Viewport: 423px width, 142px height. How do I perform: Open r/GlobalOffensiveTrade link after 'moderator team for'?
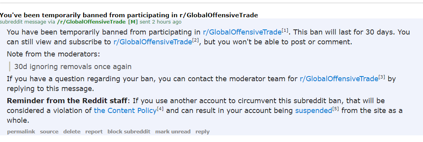click(339, 79)
